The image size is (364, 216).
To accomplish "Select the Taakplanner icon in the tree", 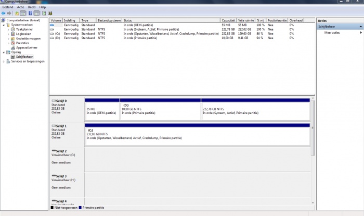I will 13,29.
